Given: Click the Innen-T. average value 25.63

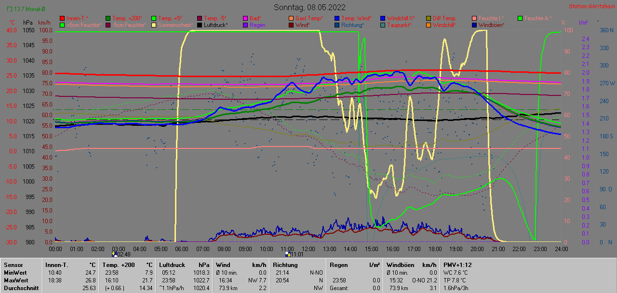Looking at the screenshot, I should (x=88, y=288).
